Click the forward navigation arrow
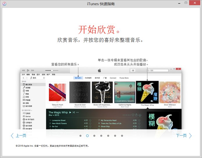 (27, 78)
